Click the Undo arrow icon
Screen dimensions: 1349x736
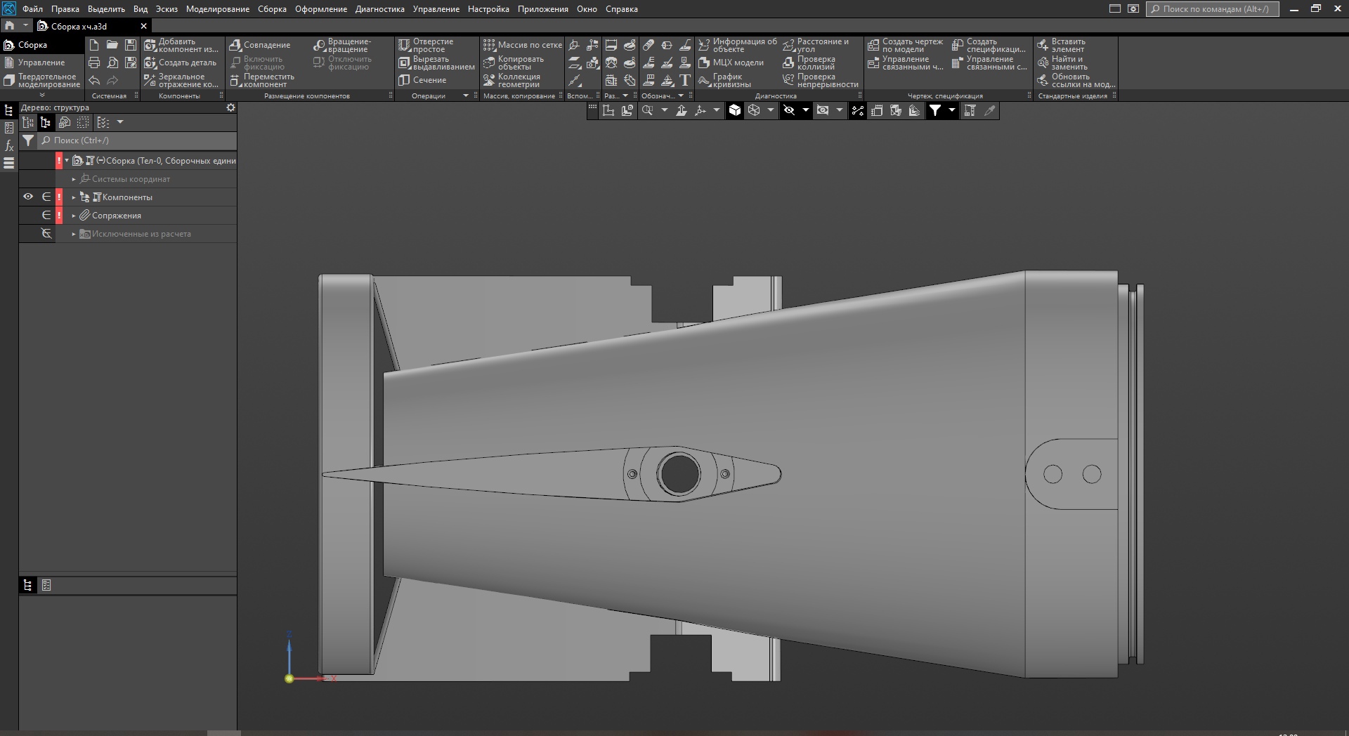click(94, 80)
